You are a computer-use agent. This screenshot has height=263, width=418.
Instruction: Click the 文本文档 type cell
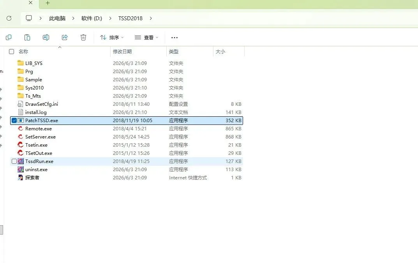coord(178,112)
